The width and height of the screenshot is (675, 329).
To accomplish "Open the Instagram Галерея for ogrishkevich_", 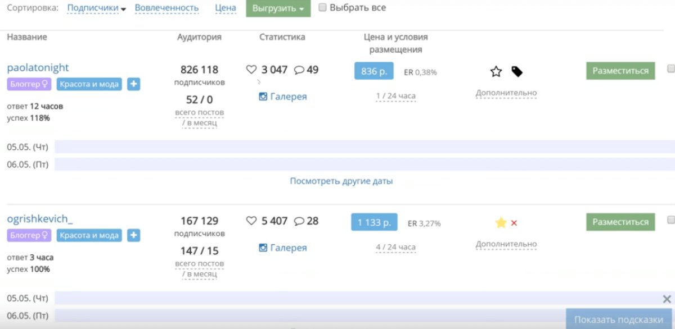I will (x=284, y=247).
